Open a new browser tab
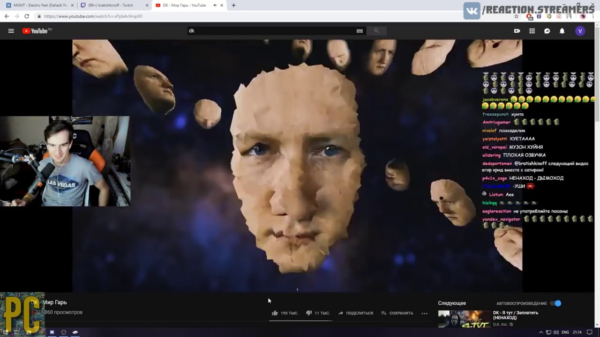Image resolution: width=600 pixels, height=337 pixels. click(x=233, y=5)
